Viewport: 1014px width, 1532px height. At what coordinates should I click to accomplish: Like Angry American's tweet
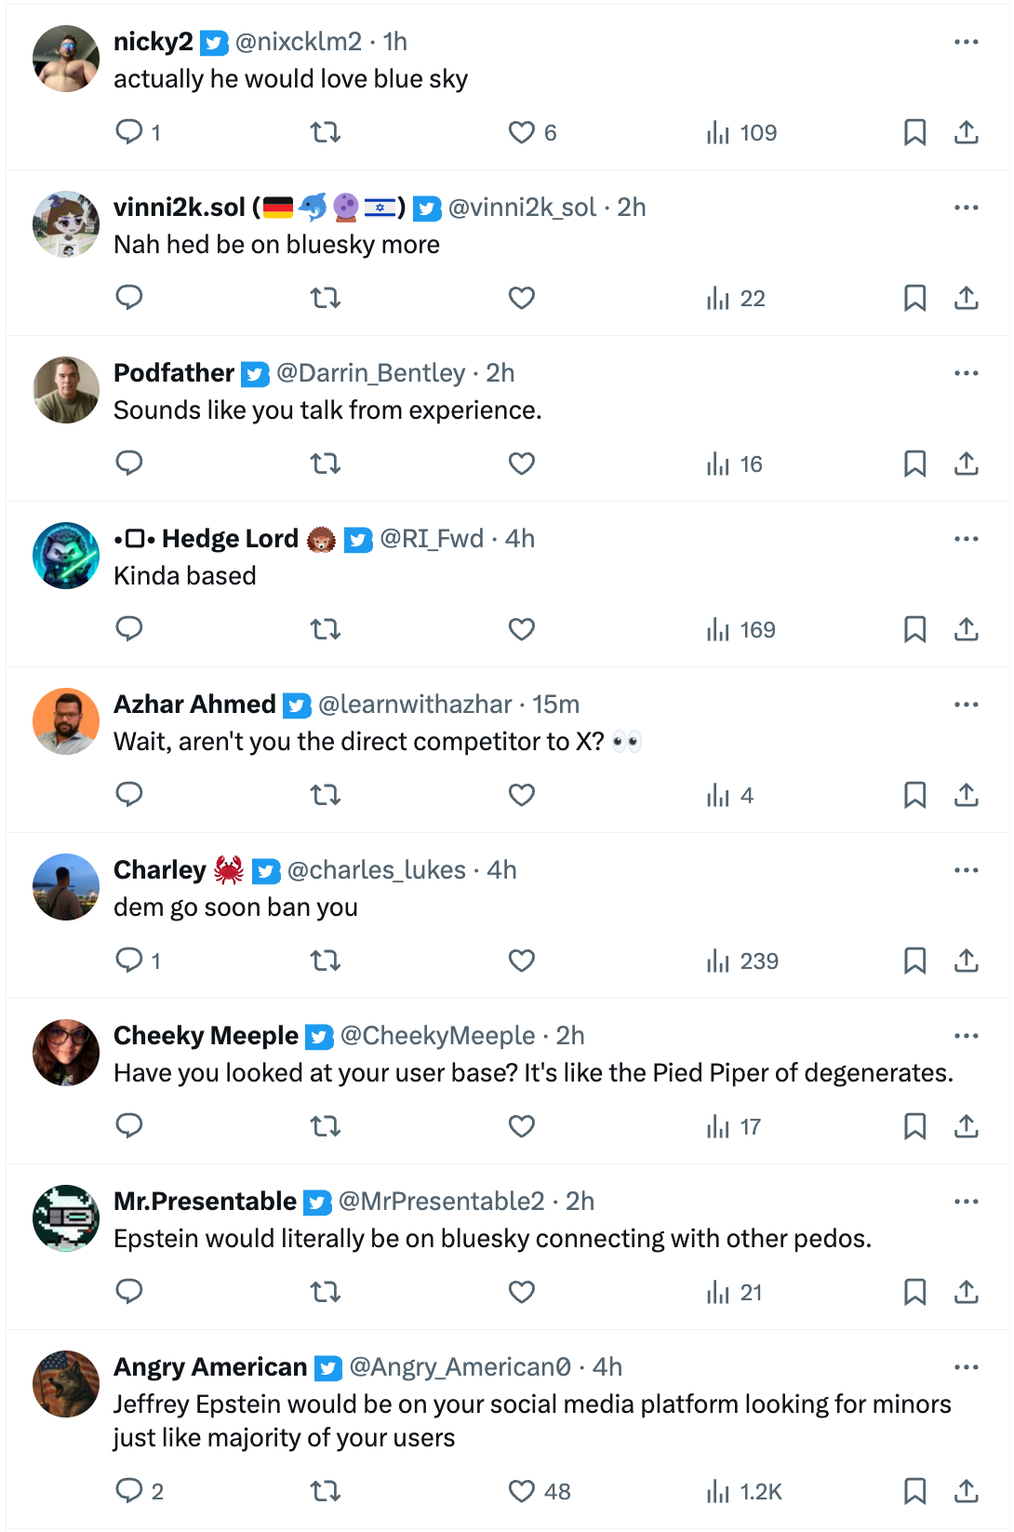click(x=522, y=1491)
